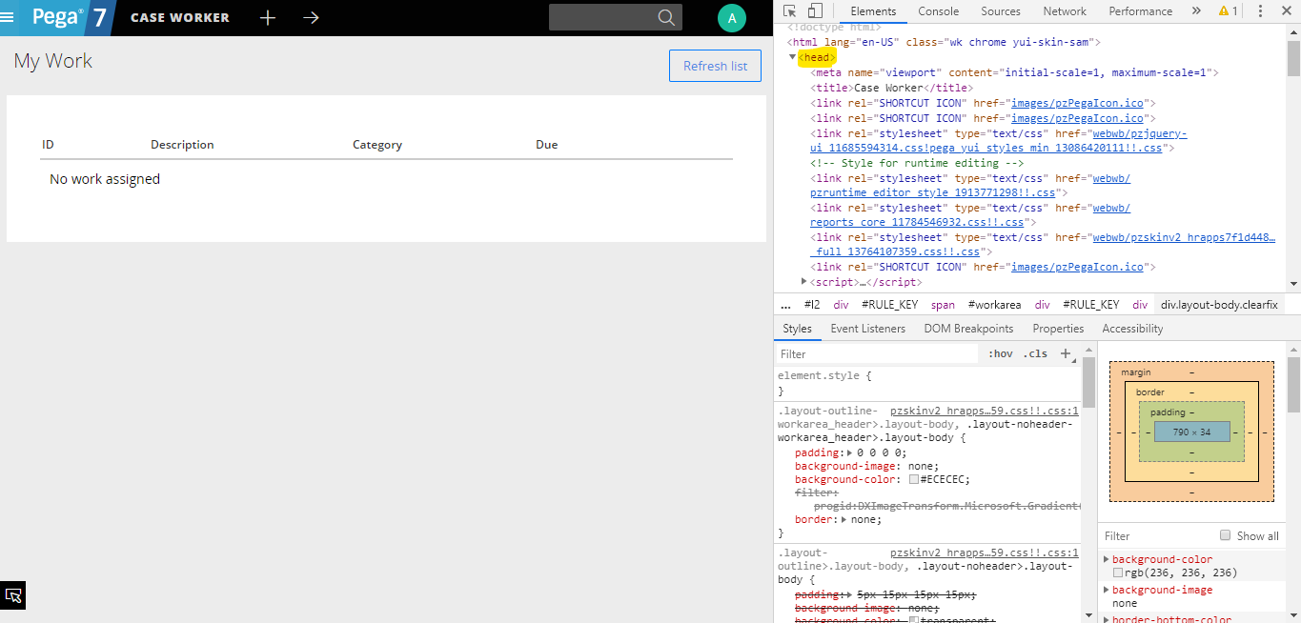The width and height of the screenshot is (1301, 623).
Task: Click the Refresh list button
Action: pos(715,65)
